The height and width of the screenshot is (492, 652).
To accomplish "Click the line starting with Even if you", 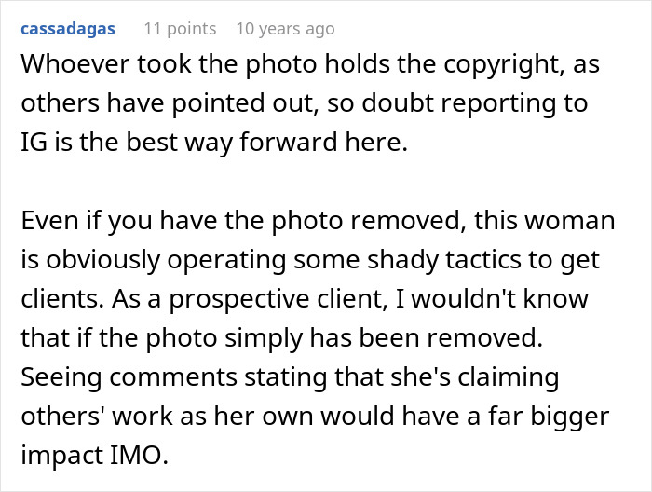I will 318,221.
